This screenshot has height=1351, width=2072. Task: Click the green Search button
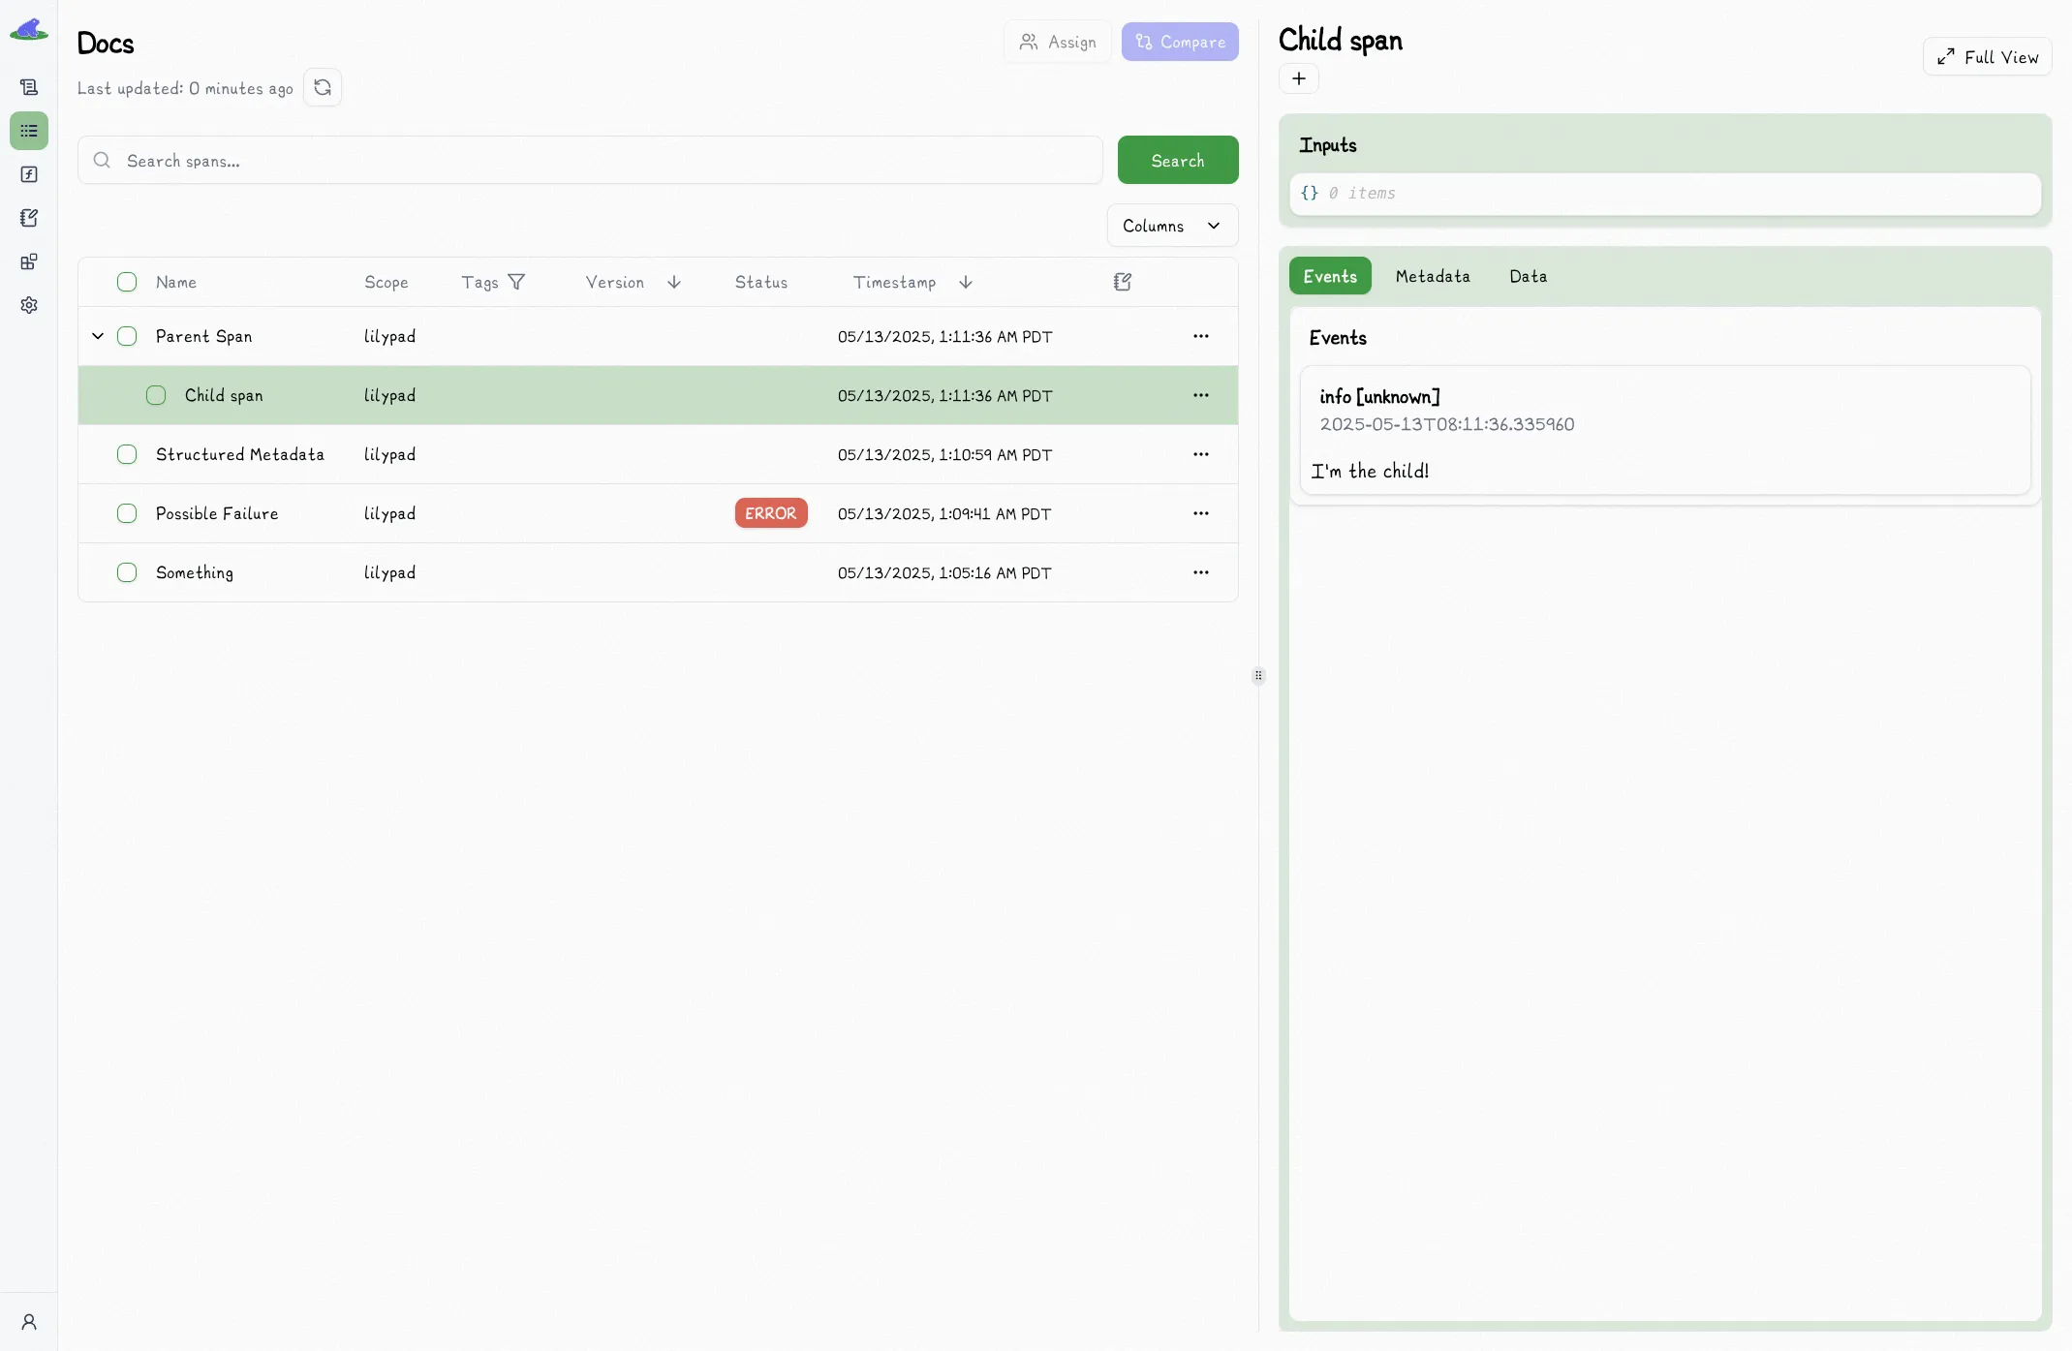tap(1178, 160)
